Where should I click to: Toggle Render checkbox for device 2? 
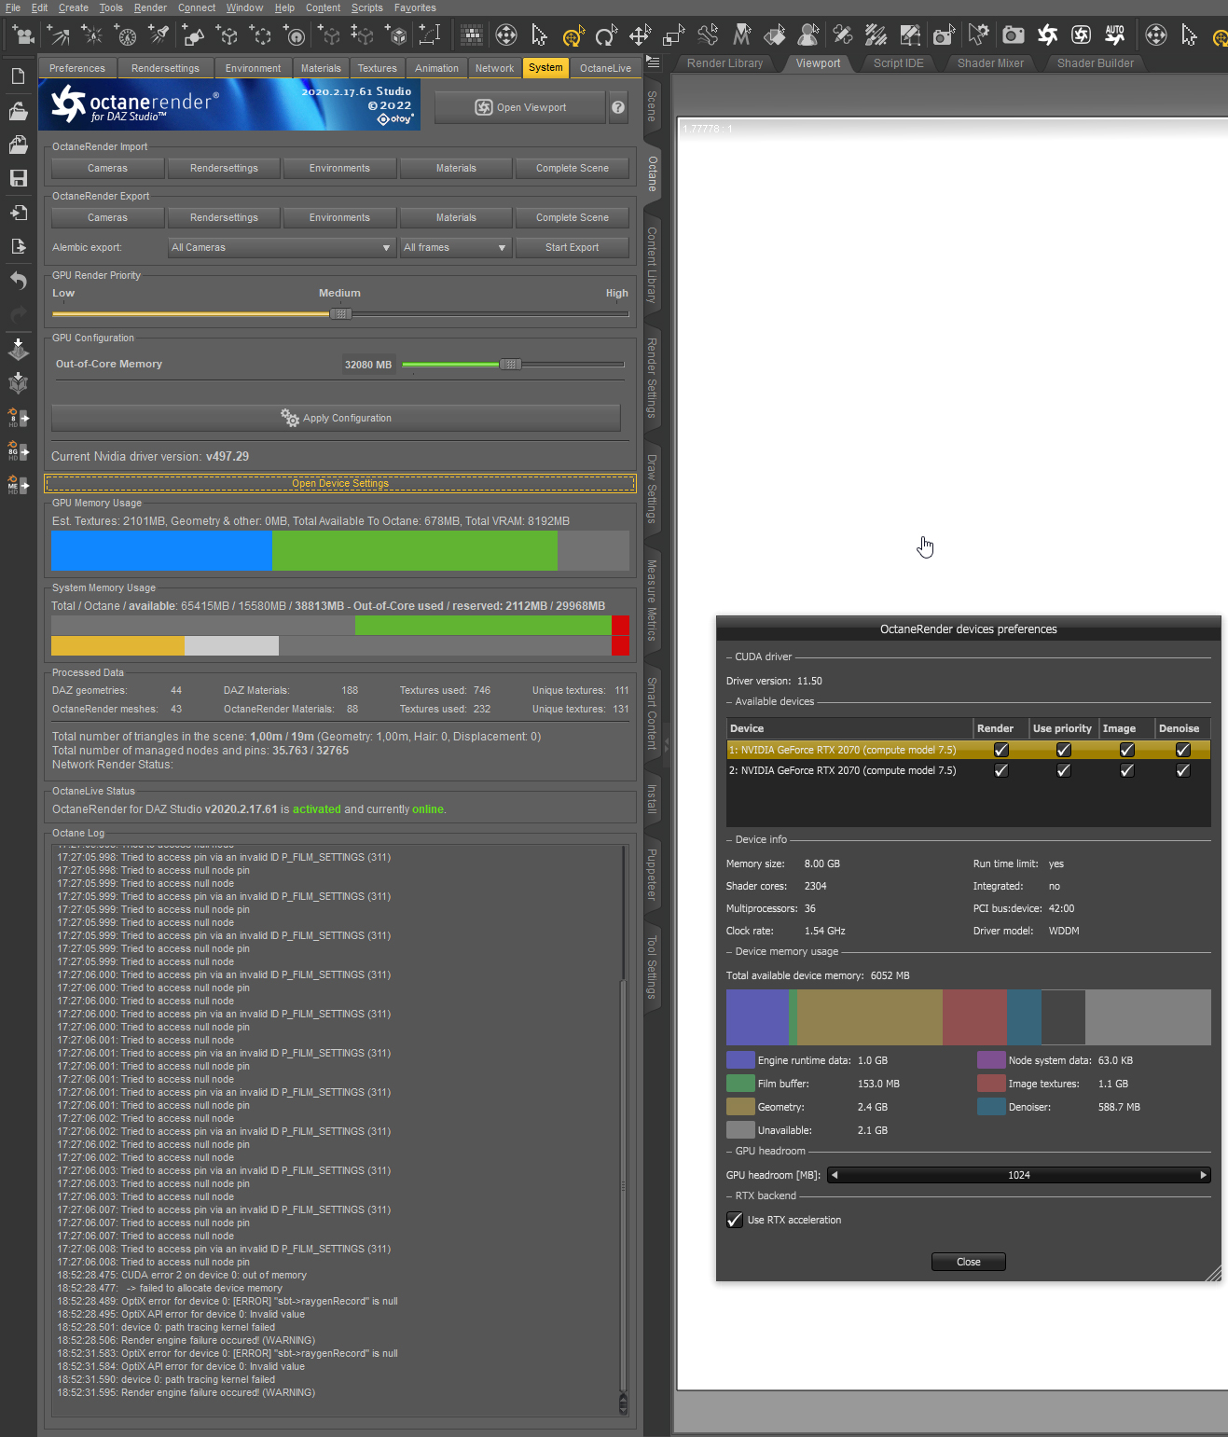1000,770
